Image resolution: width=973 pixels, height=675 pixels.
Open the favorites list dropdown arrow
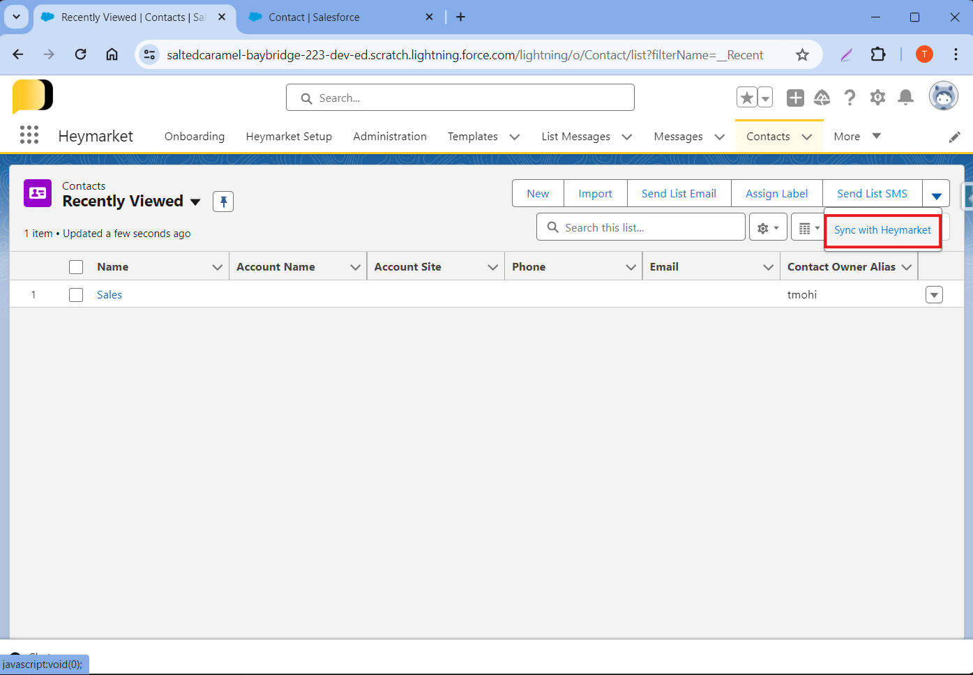tap(765, 98)
